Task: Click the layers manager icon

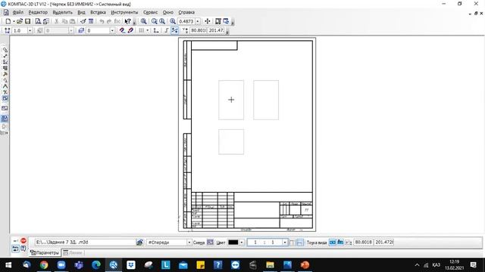Action: pyautogui.click(x=81, y=30)
